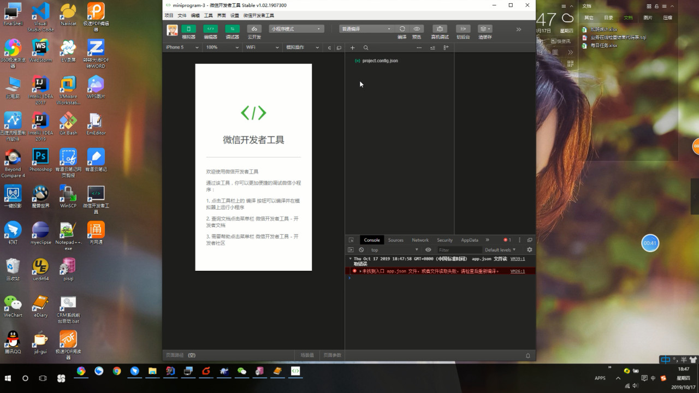Open the 清缓存 clear cache dropdown
Viewport: 699px width, 393px height.
[x=485, y=29]
